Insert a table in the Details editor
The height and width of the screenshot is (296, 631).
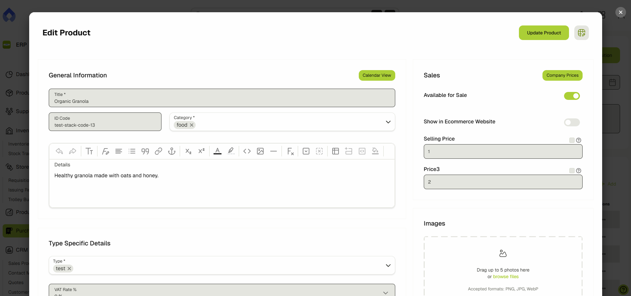336,151
